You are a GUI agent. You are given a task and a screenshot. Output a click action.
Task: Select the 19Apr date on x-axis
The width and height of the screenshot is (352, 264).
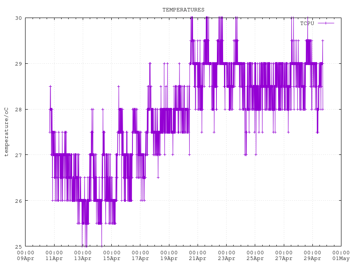pos(169,258)
